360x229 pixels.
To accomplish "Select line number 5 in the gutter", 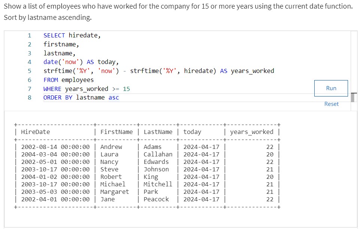I will (x=29, y=71).
